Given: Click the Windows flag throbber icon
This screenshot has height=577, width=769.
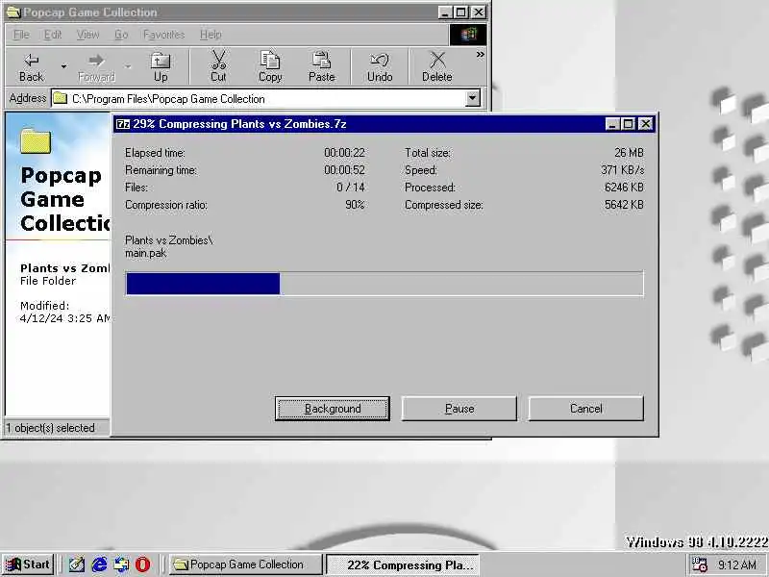Looking at the screenshot, I should pos(468,35).
